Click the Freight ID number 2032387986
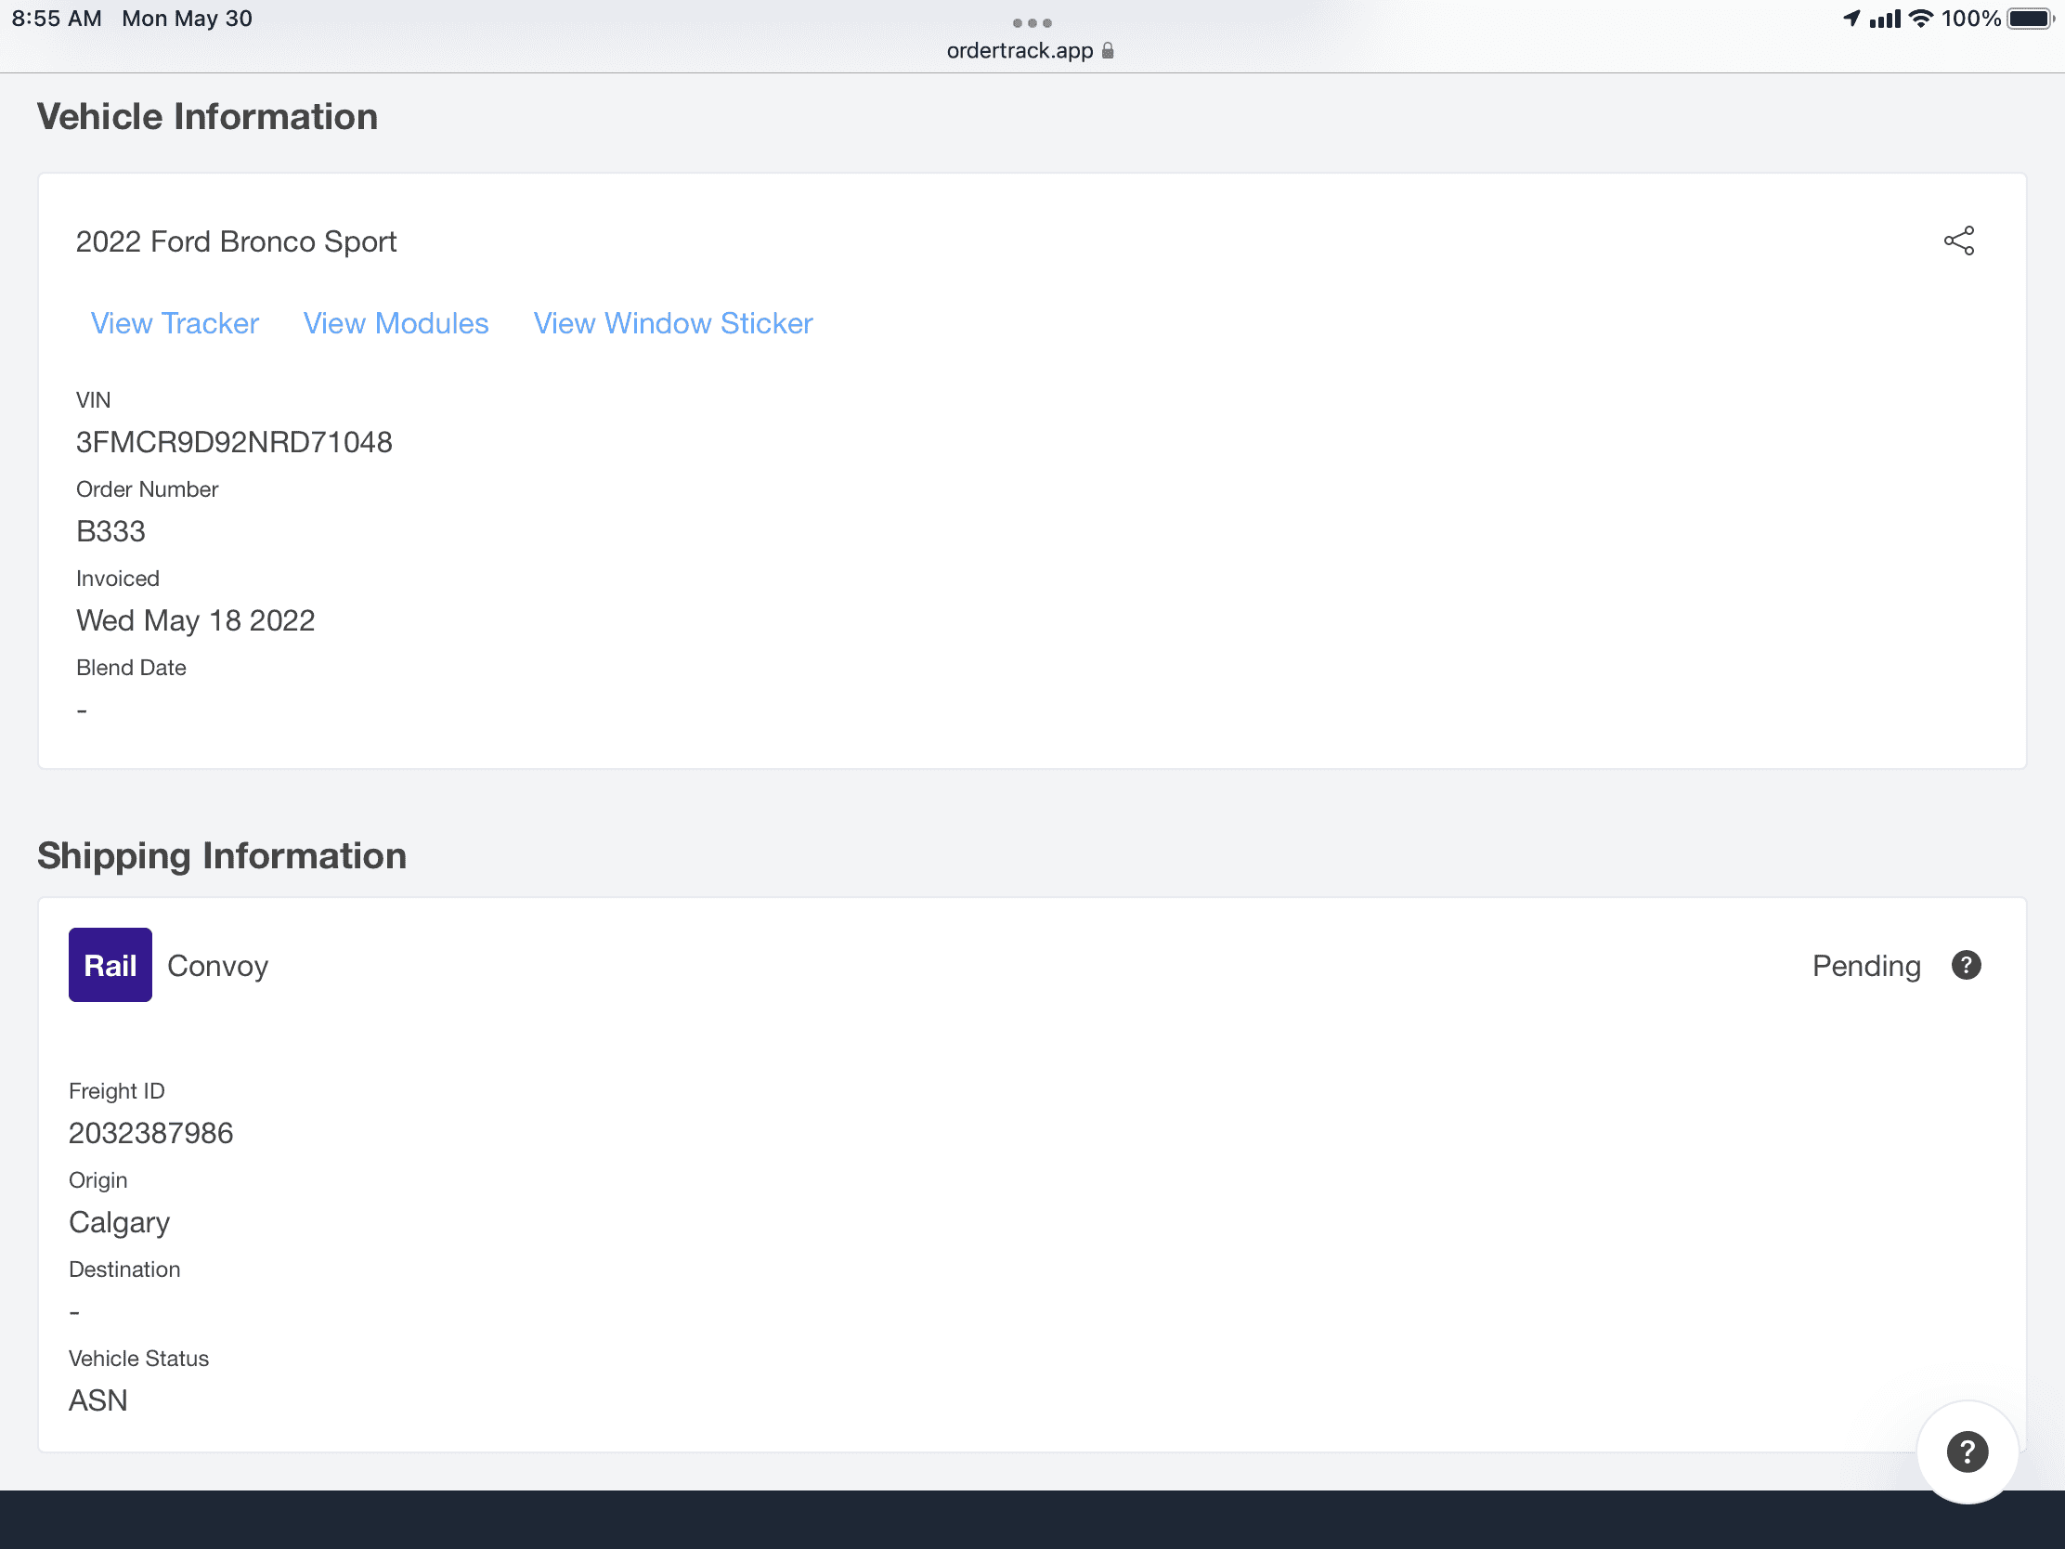The height and width of the screenshot is (1549, 2065). pyautogui.click(x=151, y=1133)
